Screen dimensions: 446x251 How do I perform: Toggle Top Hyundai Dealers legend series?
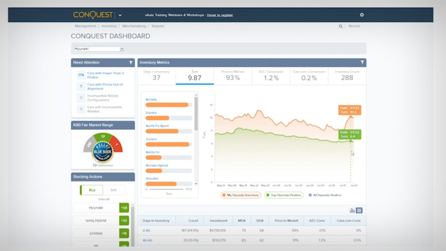[x=284, y=195]
